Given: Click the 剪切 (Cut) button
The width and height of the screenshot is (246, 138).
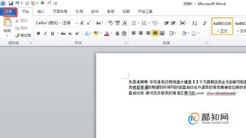Looking at the screenshot, I should 22,21.
